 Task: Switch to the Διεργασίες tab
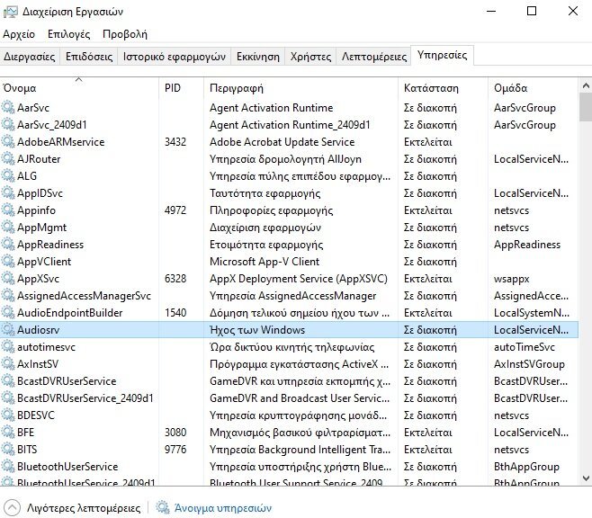point(30,56)
